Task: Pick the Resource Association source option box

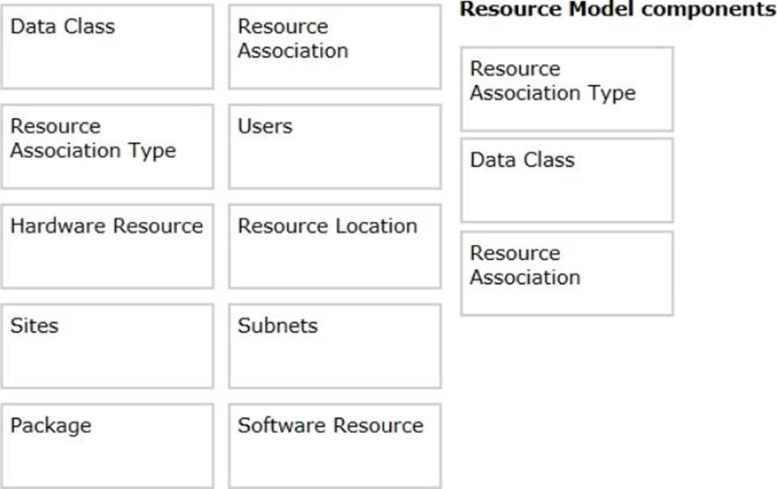Action: (x=334, y=46)
